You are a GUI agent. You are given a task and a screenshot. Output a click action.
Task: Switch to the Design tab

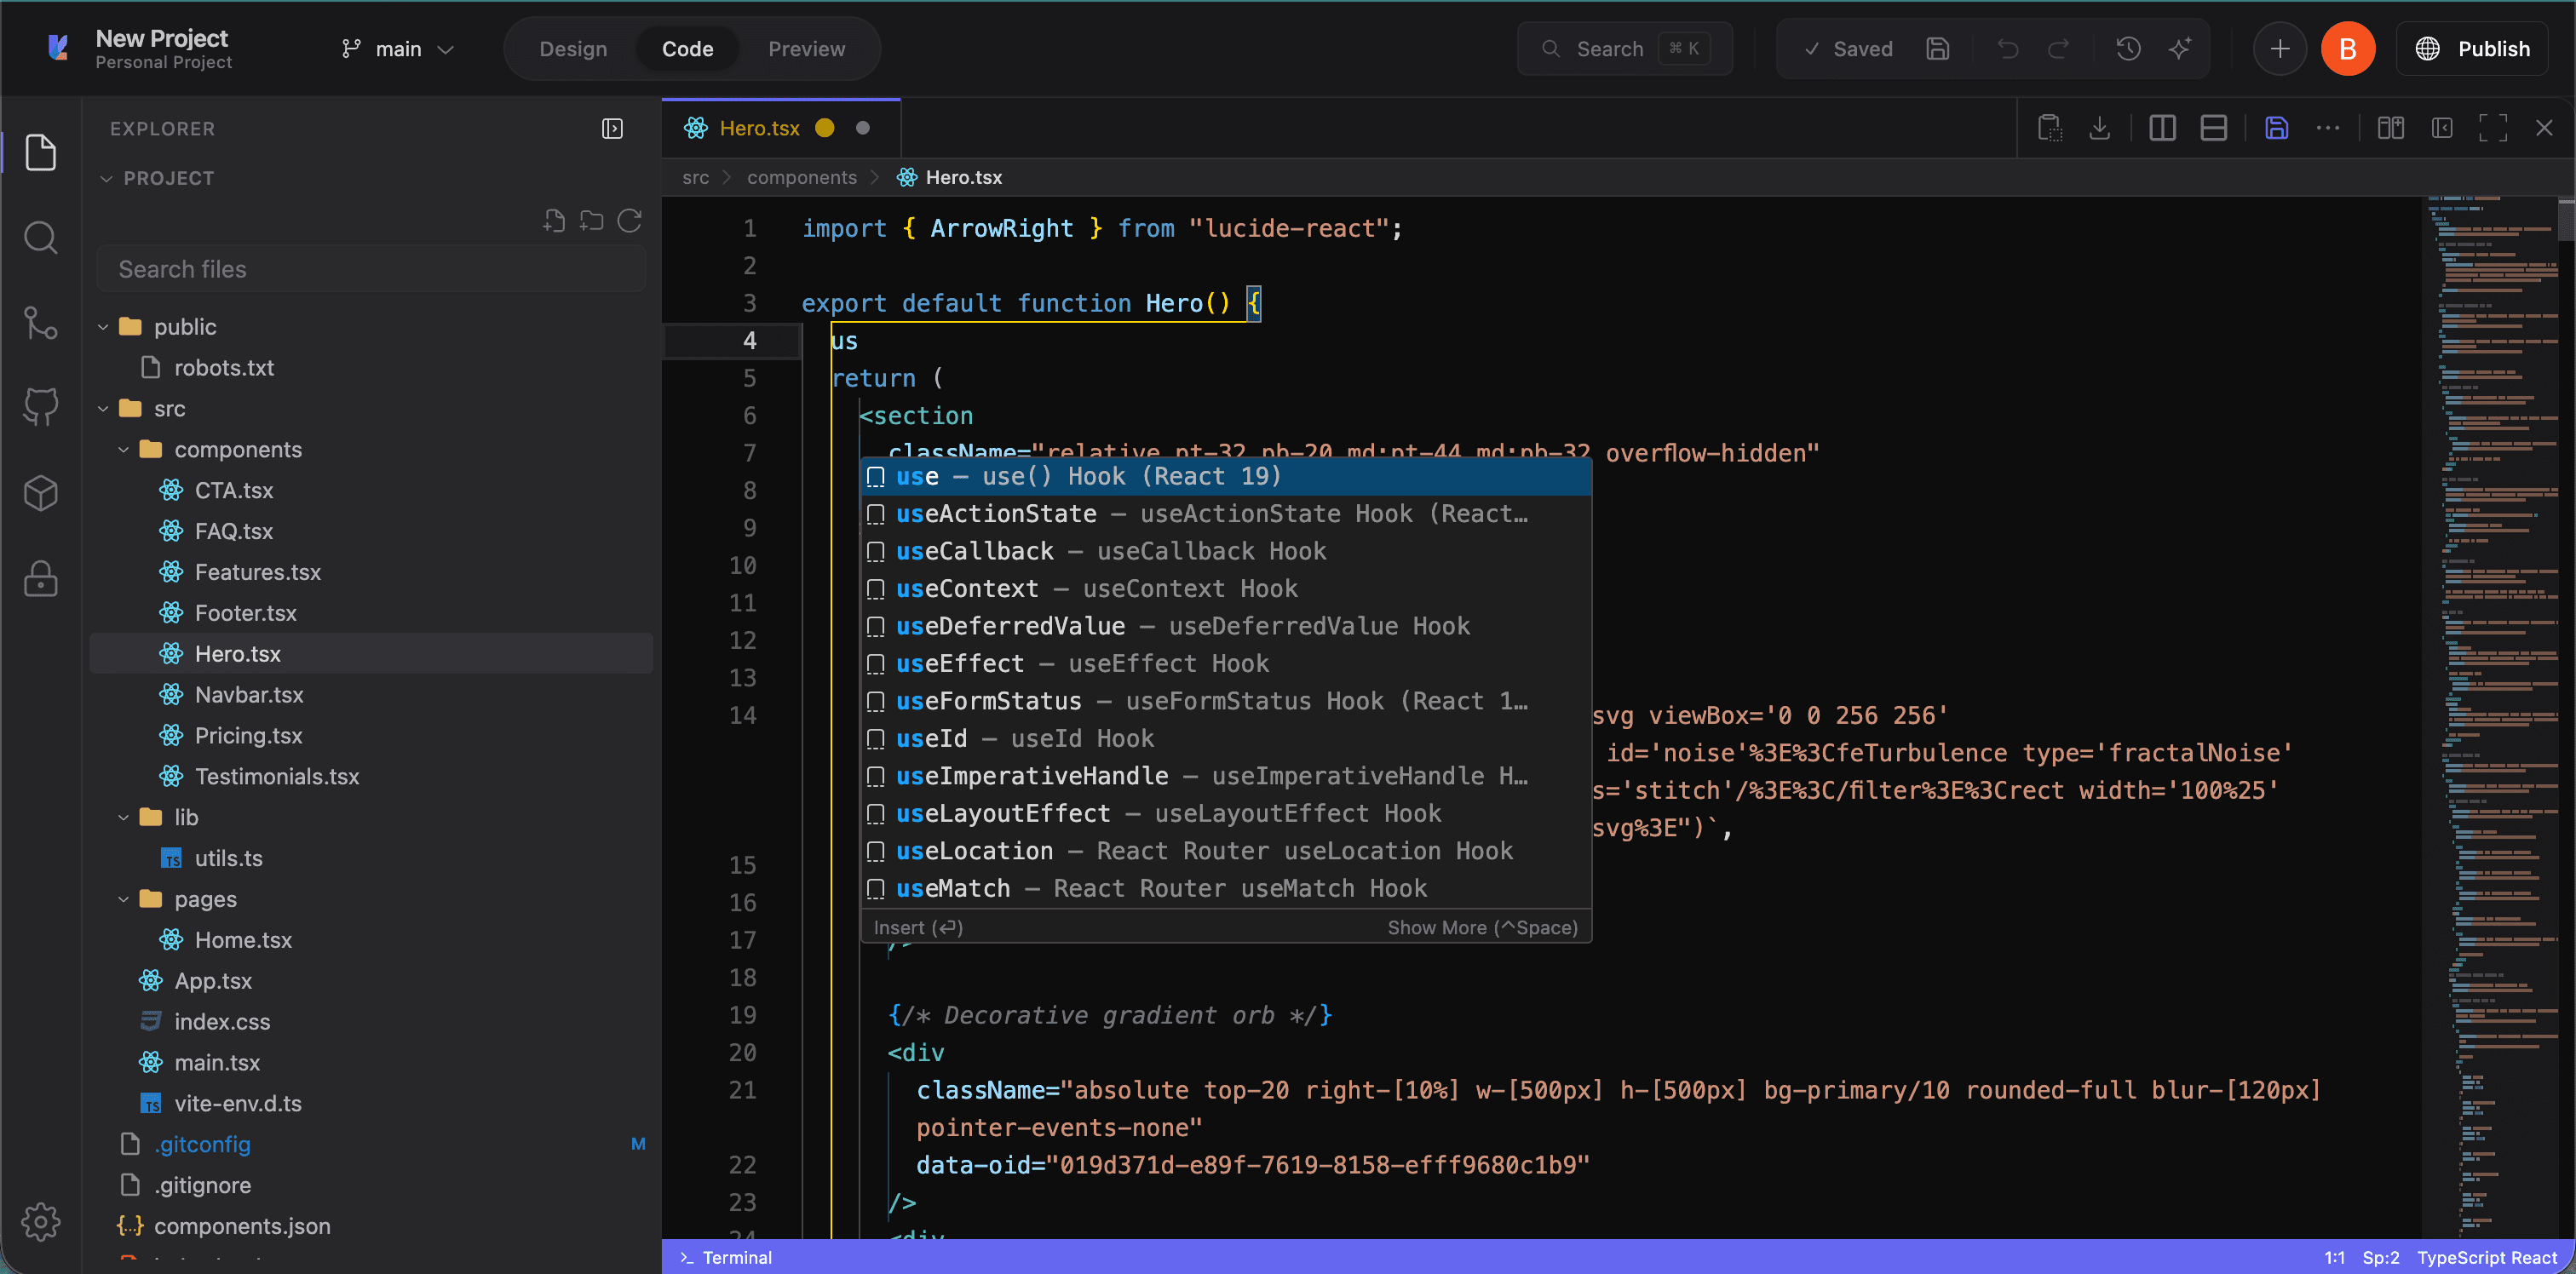pyautogui.click(x=573, y=49)
